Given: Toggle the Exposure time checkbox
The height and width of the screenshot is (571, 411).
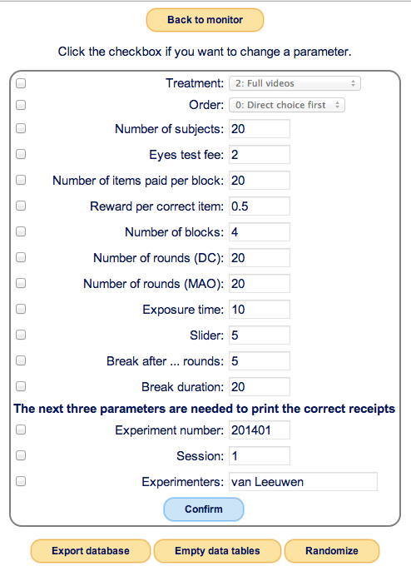Looking at the screenshot, I should coord(21,309).
